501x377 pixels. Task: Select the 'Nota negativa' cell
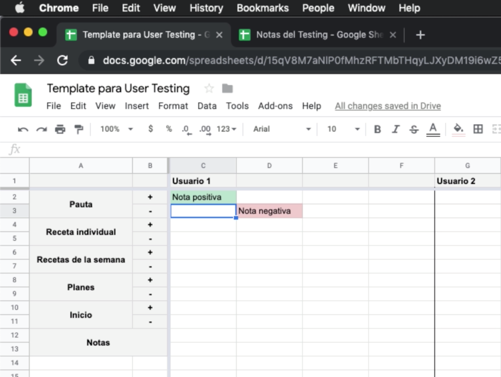pyautogui.click(x=269, y=211)
